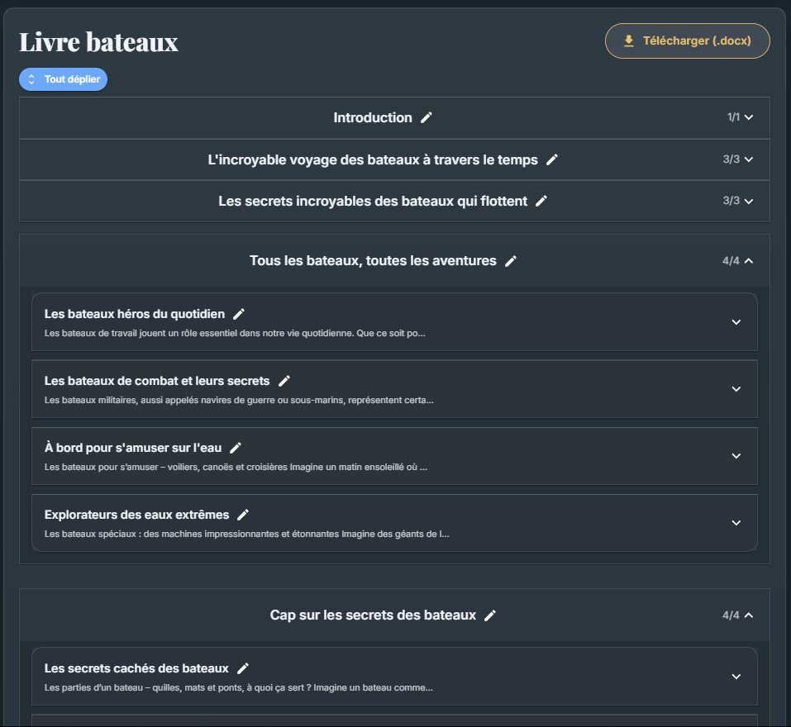791x727 pixels.
Task: Expand the 3/3 chevron for "L'incroyable voyage"
Action: [x=749, y=159]
